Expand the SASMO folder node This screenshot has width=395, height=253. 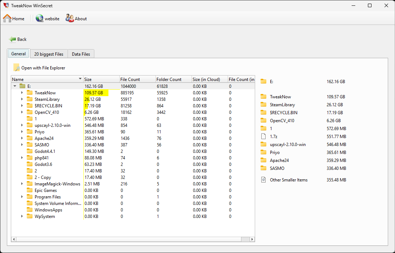tap(22, 145)
